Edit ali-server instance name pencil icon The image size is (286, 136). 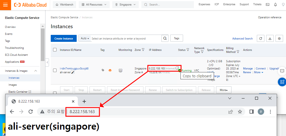point(73,72)
